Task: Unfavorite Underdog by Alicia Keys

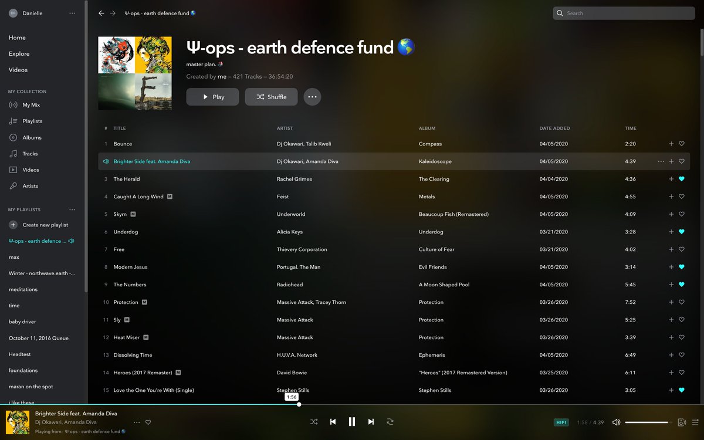Action: (682, 232)
